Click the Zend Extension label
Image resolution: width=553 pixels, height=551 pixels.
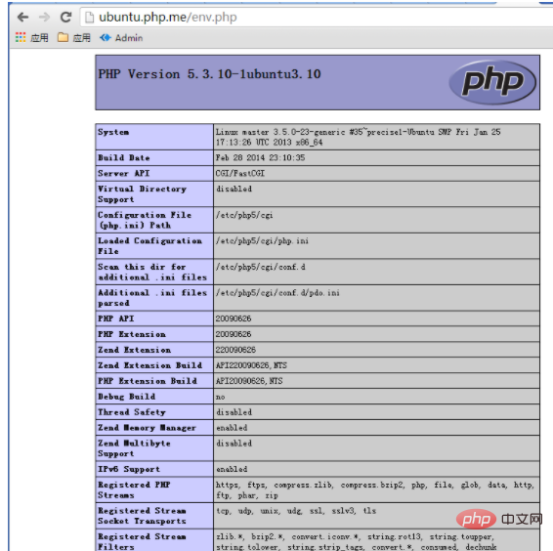[135, 350]
